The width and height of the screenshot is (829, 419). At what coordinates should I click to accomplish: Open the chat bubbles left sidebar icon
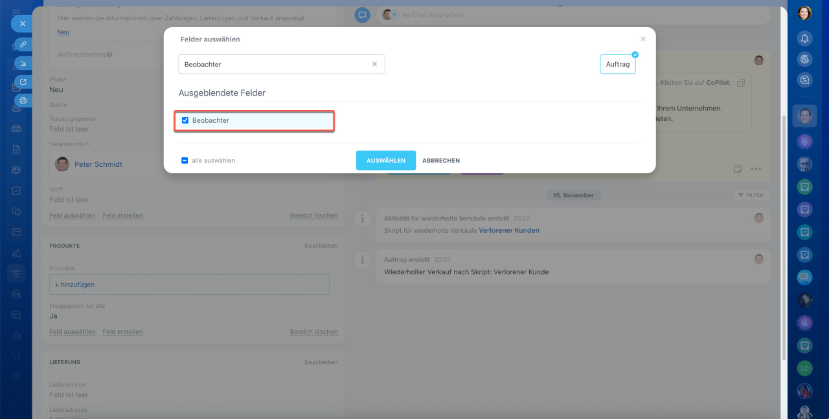pyautogui.click(x=16, y=211)
